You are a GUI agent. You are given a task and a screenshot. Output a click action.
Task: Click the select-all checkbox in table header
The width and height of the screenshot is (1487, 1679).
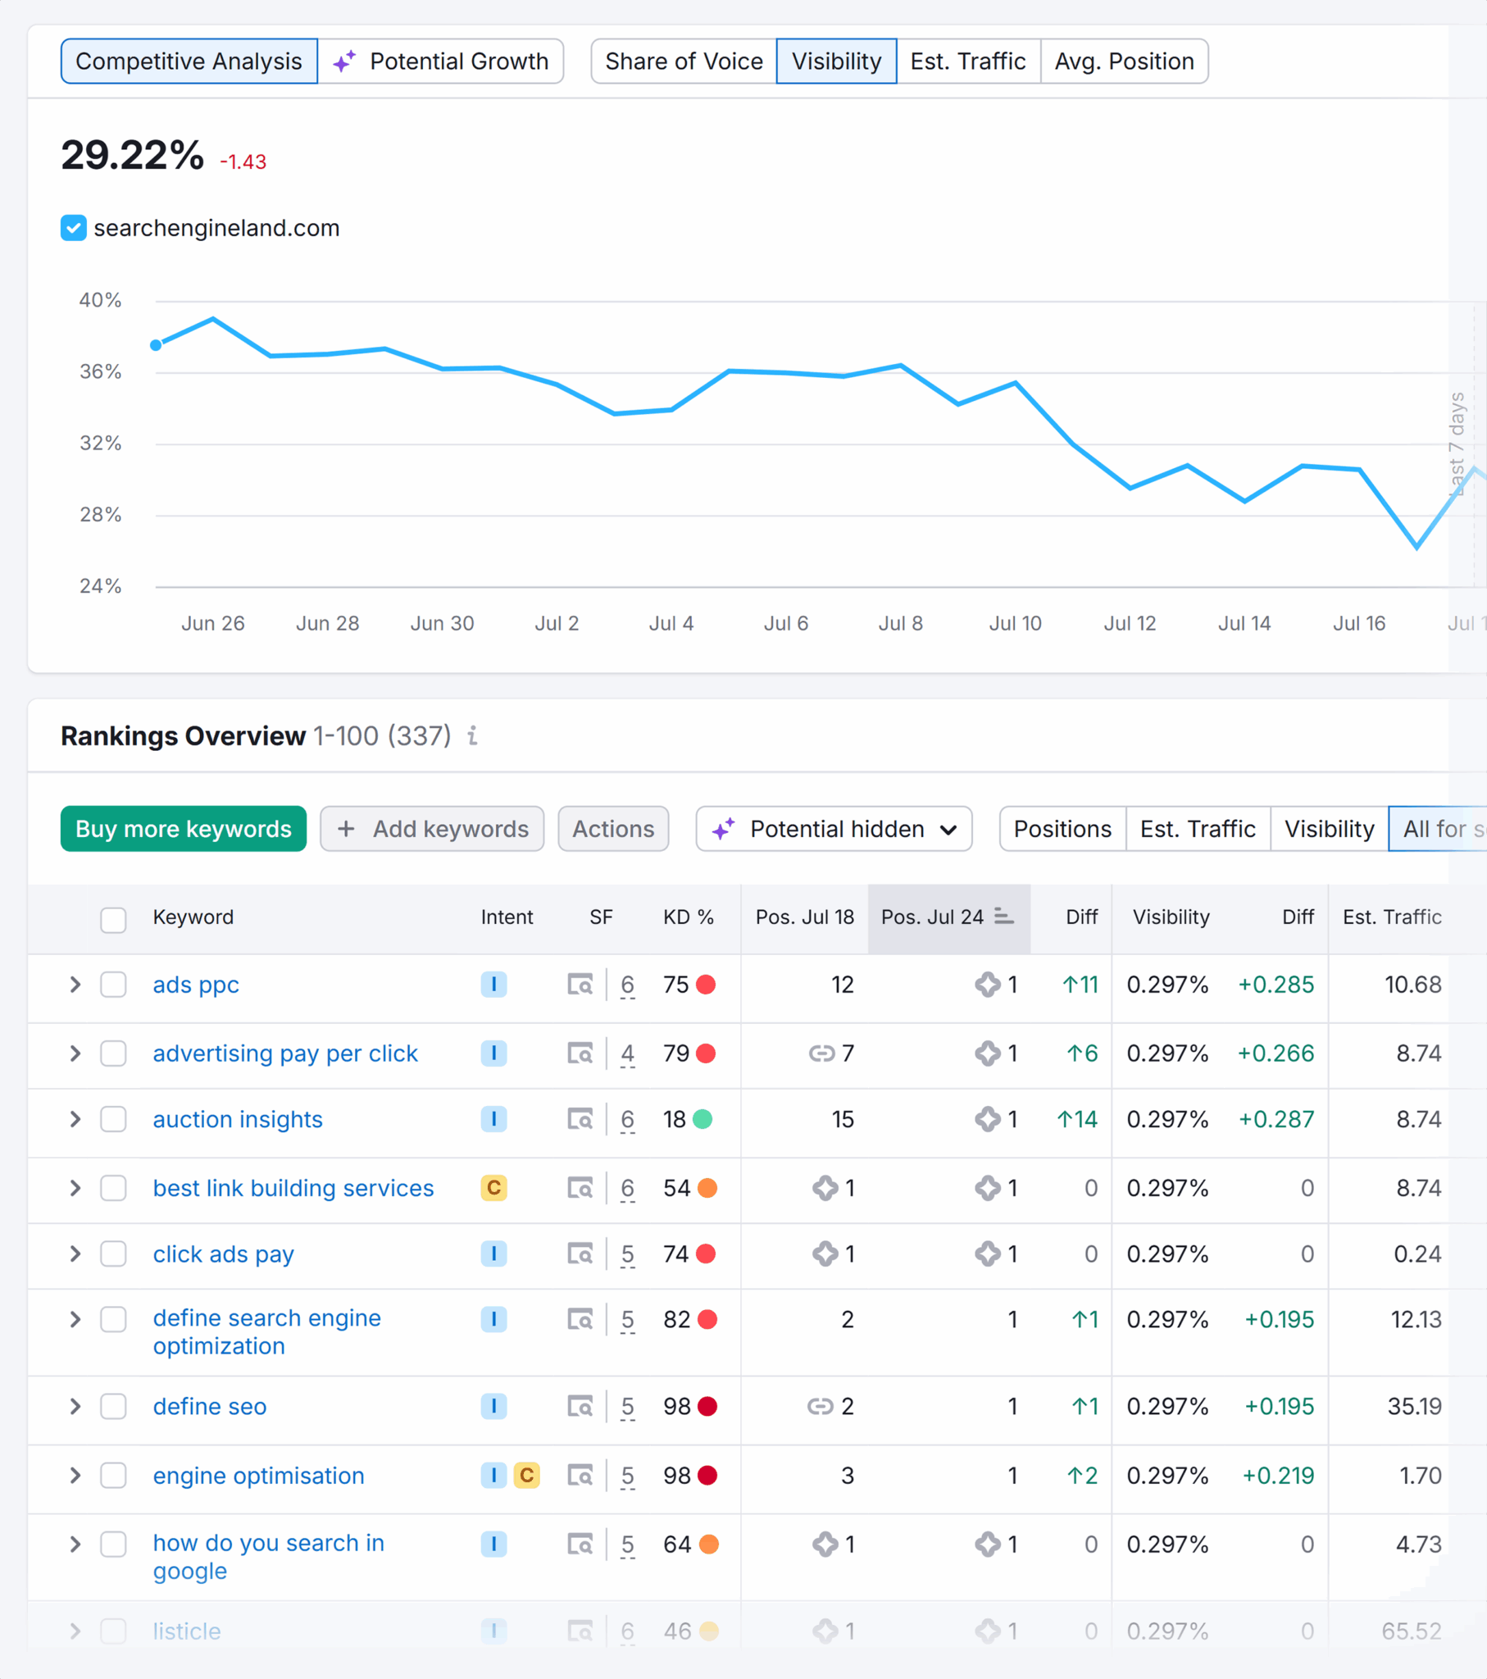coord(113,921)
